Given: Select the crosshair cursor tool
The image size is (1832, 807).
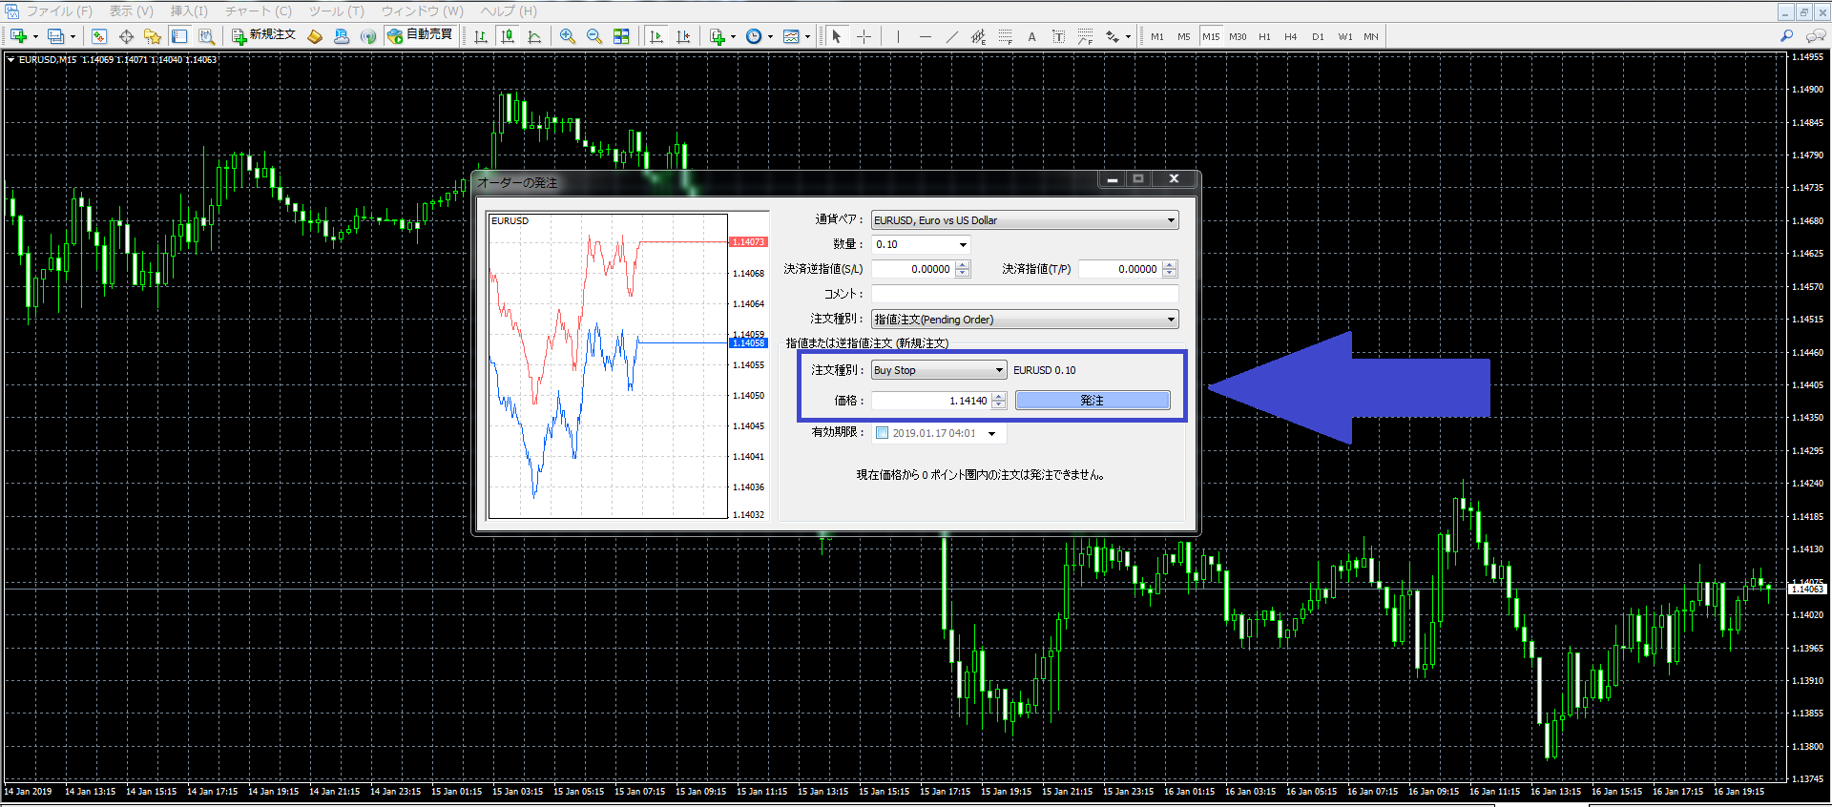Looking at the screenshot, I should (864, 36).
